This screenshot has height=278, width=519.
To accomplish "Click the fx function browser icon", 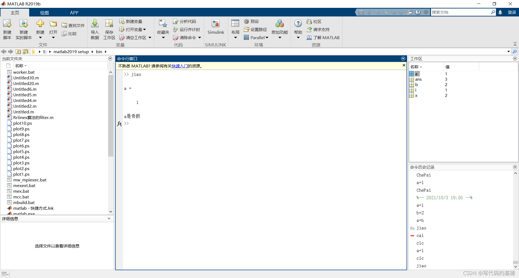I will click(119, 124).
